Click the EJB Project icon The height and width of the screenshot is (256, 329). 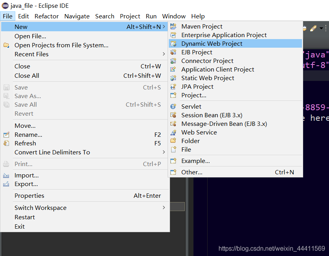(x=173, y=52)
